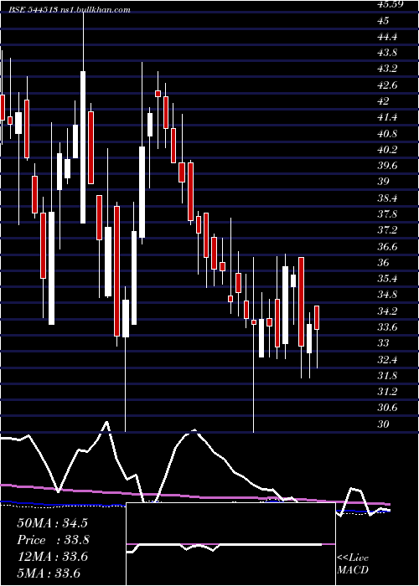Click the 33.6 price axis label

[x=387, y=327]
